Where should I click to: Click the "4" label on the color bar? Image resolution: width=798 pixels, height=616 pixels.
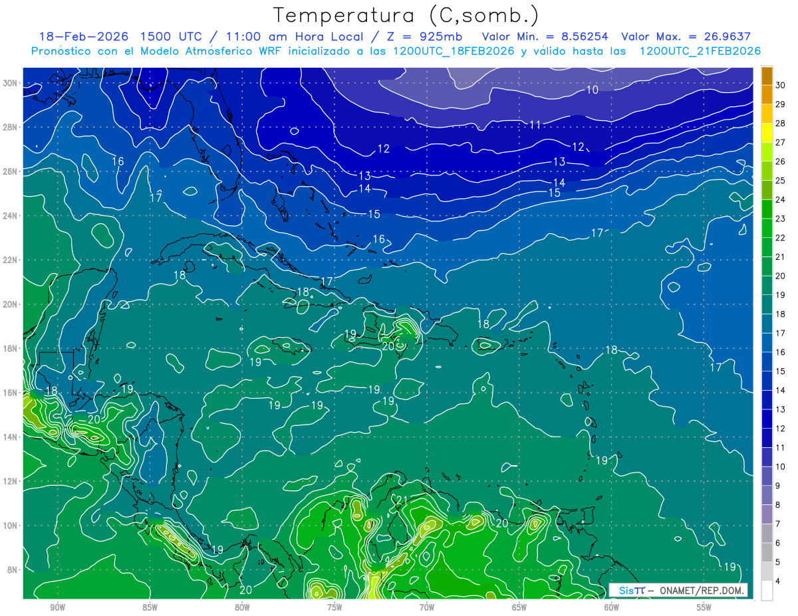click(x=778, y=581)
